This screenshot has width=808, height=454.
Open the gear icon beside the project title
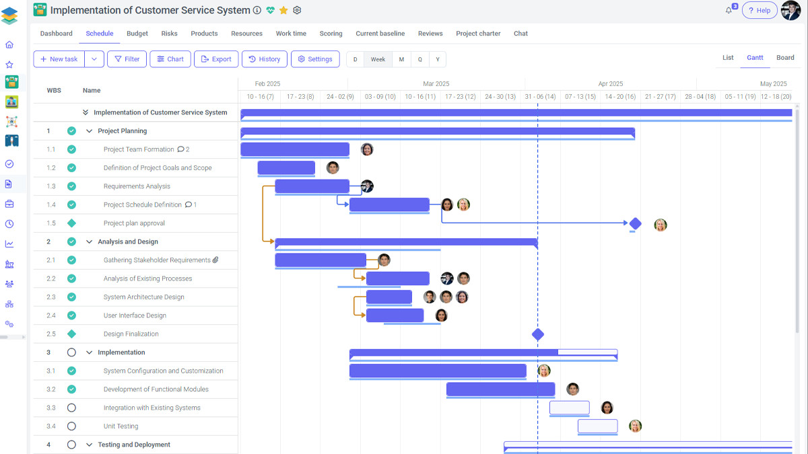pos(297,10)
